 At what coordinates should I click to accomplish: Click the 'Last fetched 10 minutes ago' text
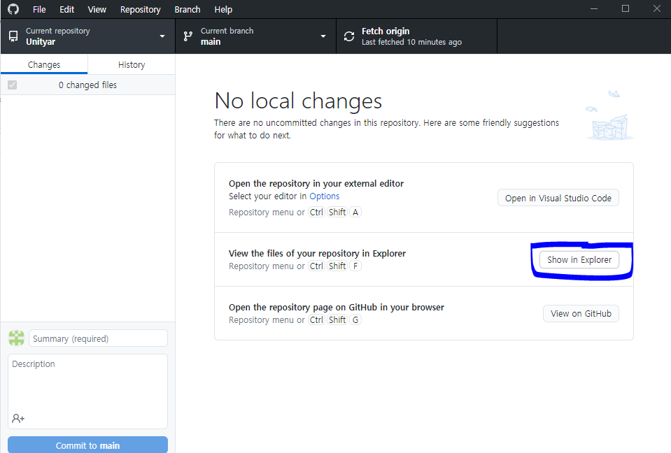click(411, 42)
